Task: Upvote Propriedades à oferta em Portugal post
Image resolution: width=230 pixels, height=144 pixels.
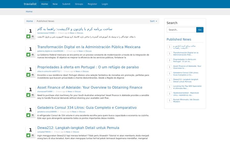Action: point(28,75)
